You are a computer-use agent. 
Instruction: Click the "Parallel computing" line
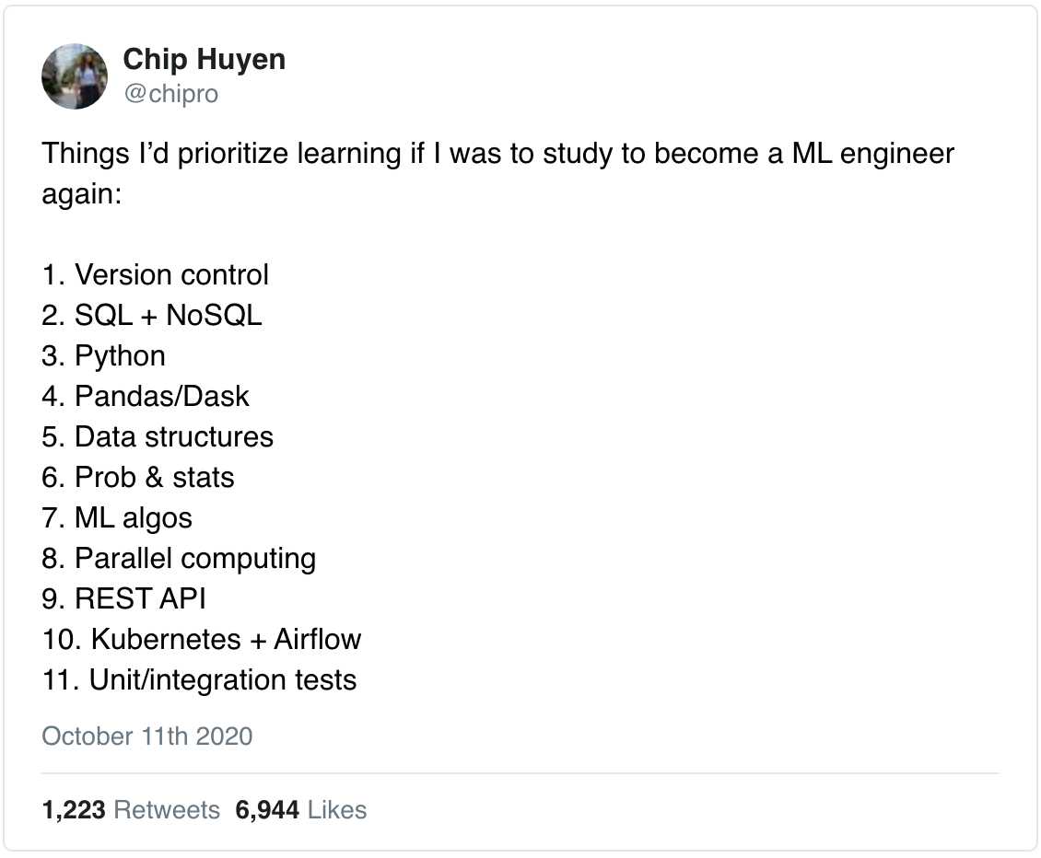(179, 559)
